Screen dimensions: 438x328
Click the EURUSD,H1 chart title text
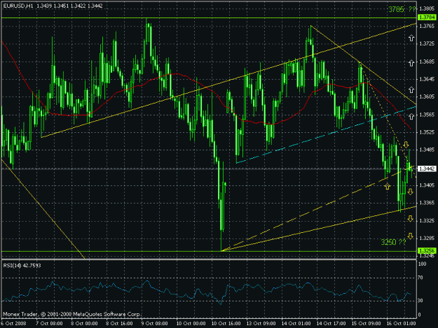point(18,6)
